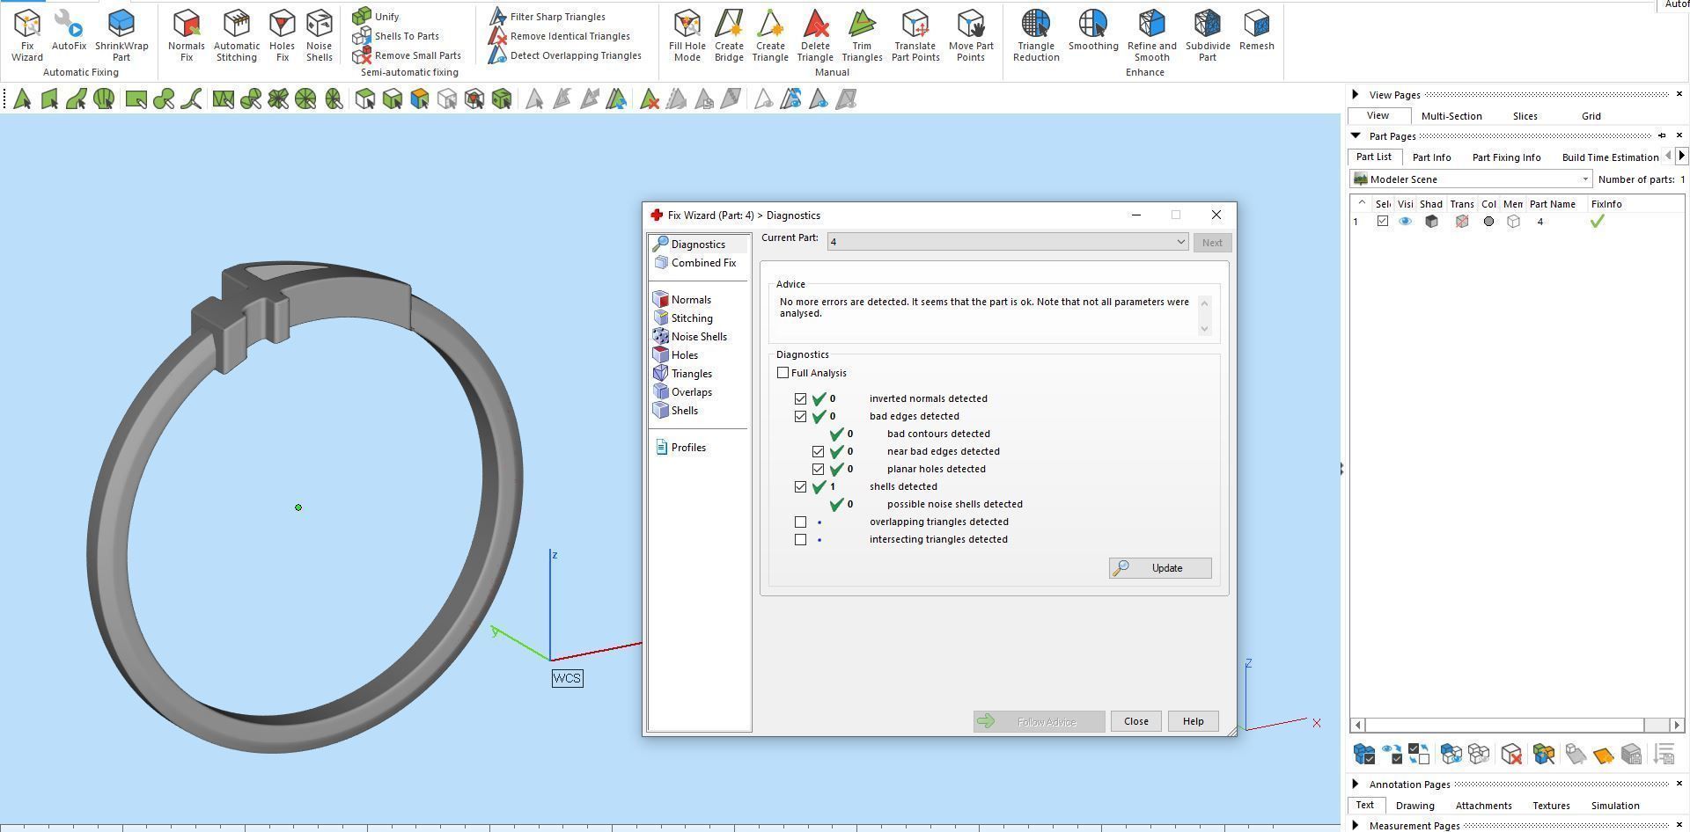Select Combined Fix in wizard sidebar
Screen dimensions: 1690x832
[695, 263]
